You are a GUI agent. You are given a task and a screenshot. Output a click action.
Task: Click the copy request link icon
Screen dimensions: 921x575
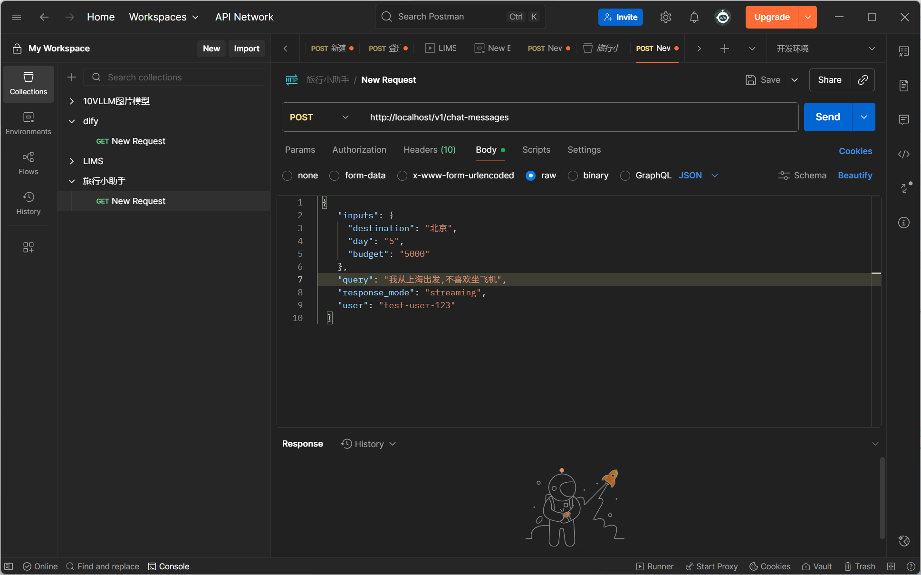coord(863,80)
